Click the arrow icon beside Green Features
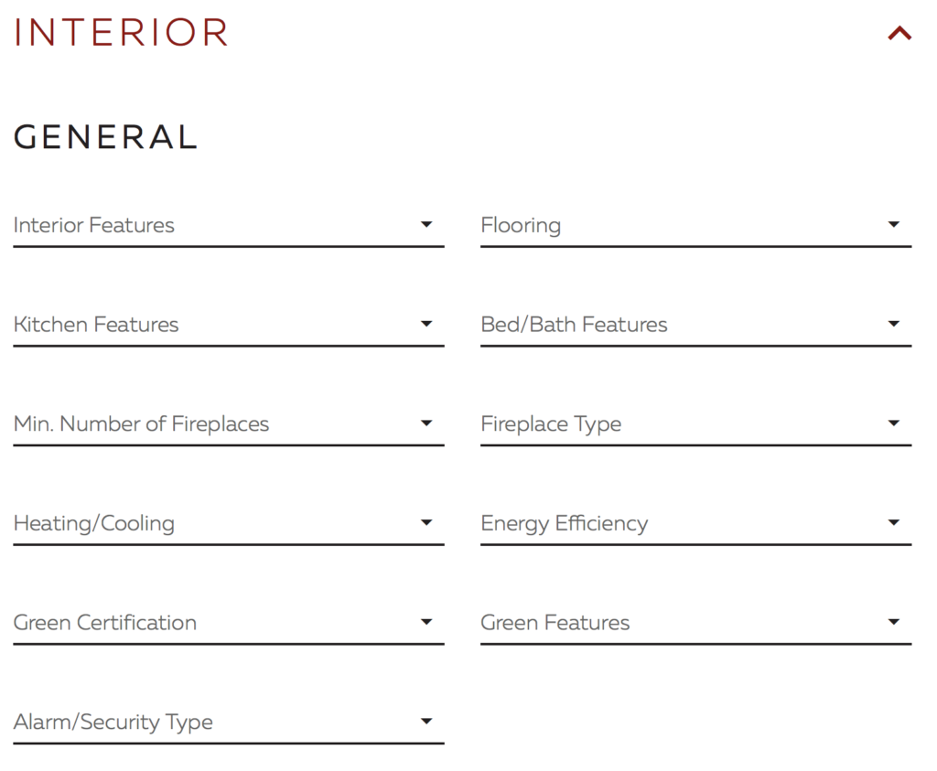 click(x=893, y=622)
